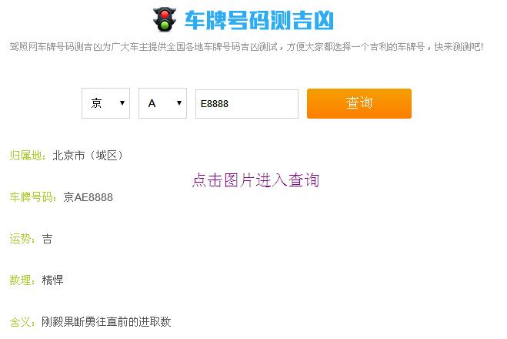The height and width of the screenshot is (339, 507).
Task: Click the 运势 label
Action: tap(22, 239)
